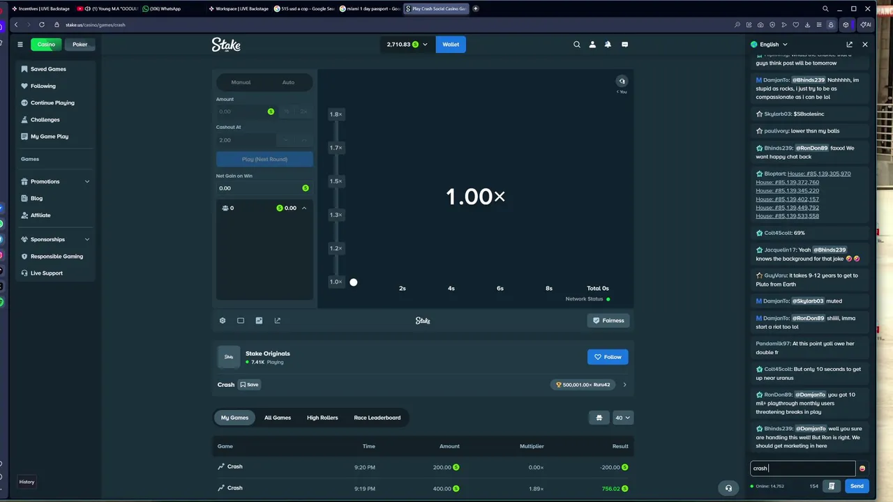Switch to Casino mode
893x502 pixels.
pos(46,45)
